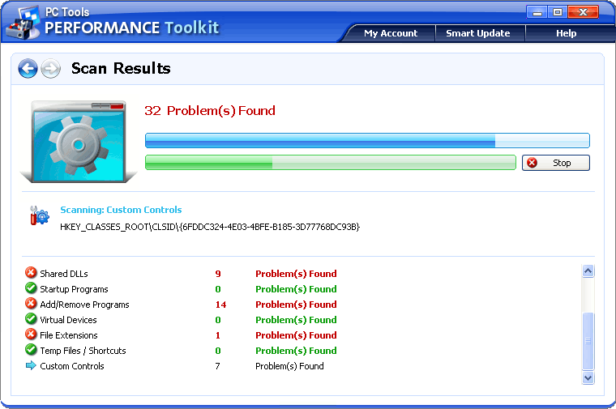Viewport: 616px width, 409px height.
Task: Select the Virtual Devices row label
Action: click(x=68, y=320)
